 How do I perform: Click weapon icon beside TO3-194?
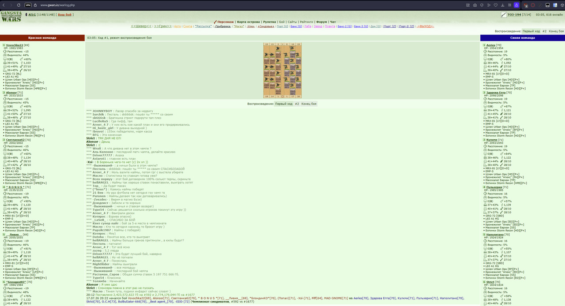coord(504,15)
